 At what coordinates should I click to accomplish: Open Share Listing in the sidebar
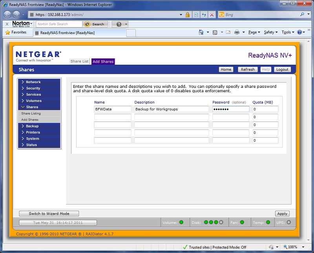(x=39, y=113)
